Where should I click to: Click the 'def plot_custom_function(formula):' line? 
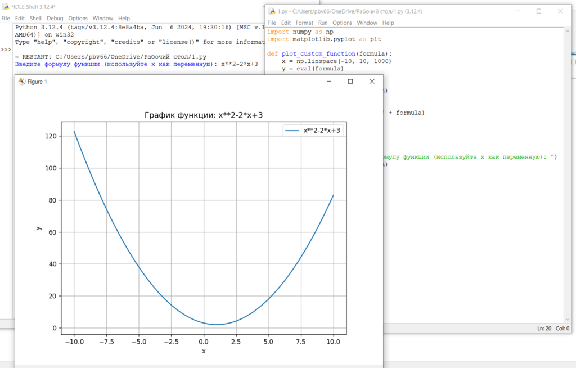pyautogui.click(x=330, y=54)
